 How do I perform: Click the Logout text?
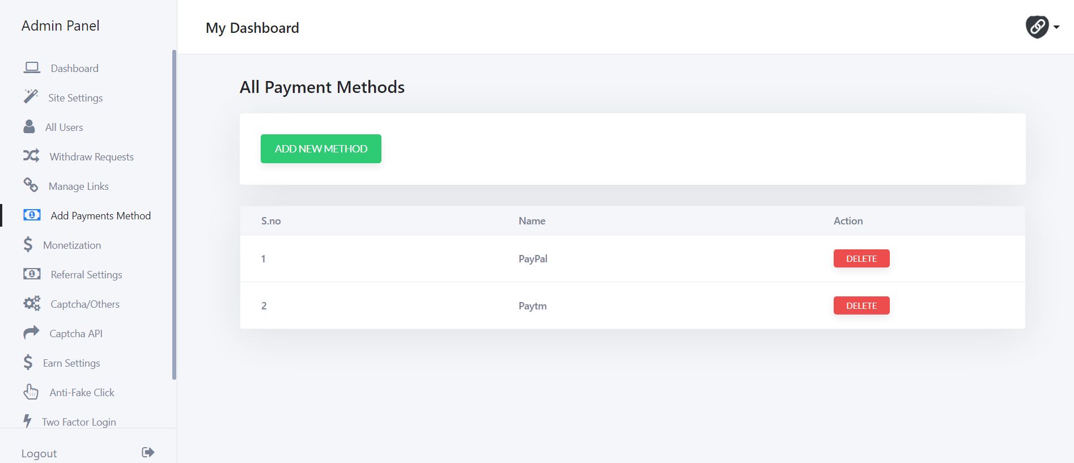tap(39, 453)
